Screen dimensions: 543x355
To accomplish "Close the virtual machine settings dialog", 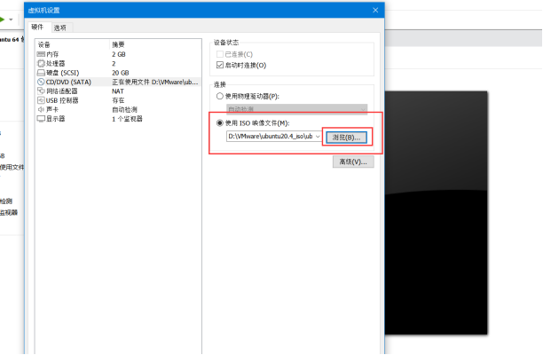I will [375, 10].
